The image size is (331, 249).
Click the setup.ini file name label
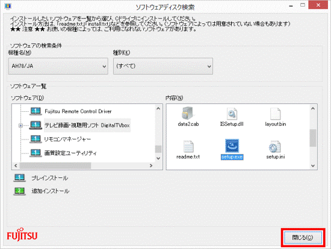pyautogui.click(x=276, y=157)
